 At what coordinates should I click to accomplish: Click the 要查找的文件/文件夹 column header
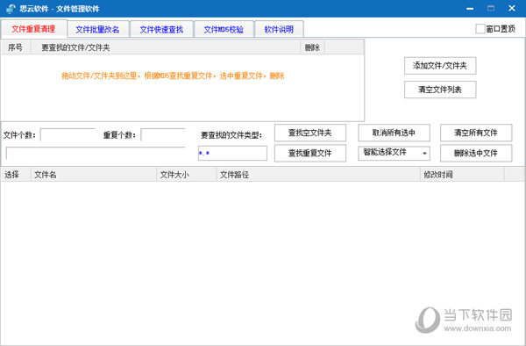click(x=166, y=47)
